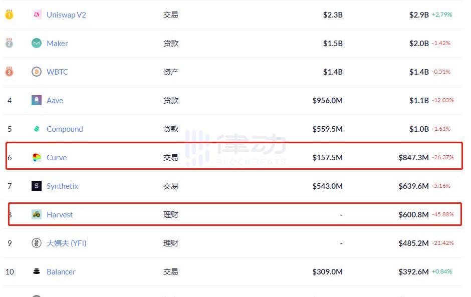This screenshot has height=297, width=471.
Task: Click the silver second-place medal icon
Action: click(9, 44)
